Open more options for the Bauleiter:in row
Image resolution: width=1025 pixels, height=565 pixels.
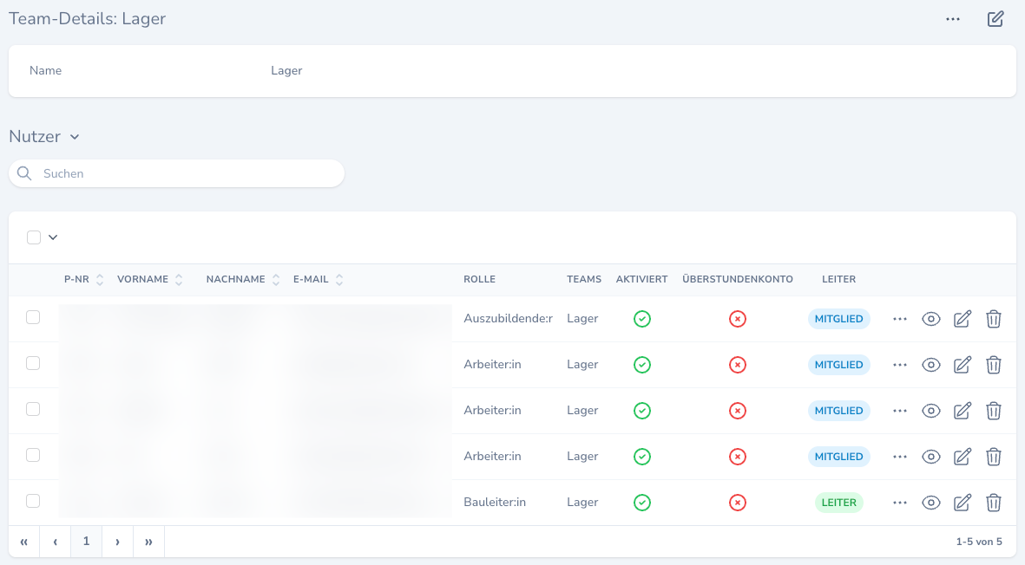coord(900,503)
